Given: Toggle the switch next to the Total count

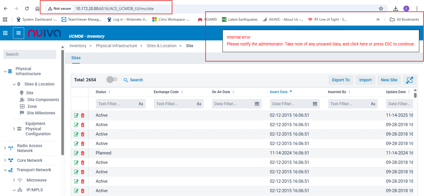Looking at the screenshot, I should tap(112, 80).
